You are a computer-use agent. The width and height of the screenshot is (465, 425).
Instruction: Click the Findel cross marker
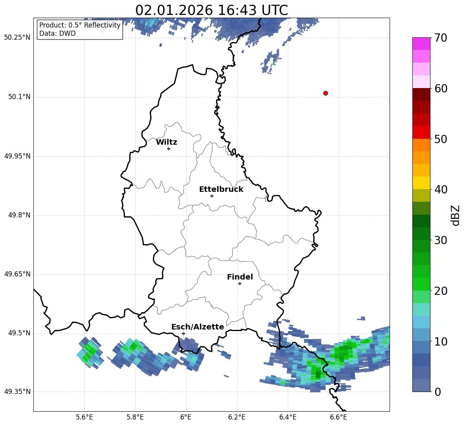240,284
